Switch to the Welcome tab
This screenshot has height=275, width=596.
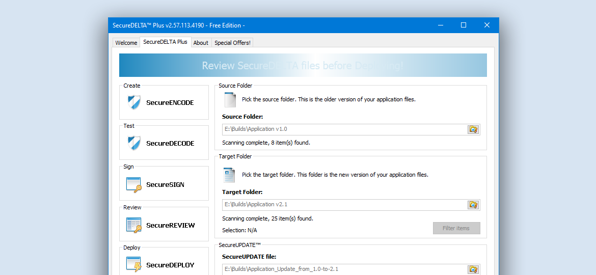pos(126,43)
